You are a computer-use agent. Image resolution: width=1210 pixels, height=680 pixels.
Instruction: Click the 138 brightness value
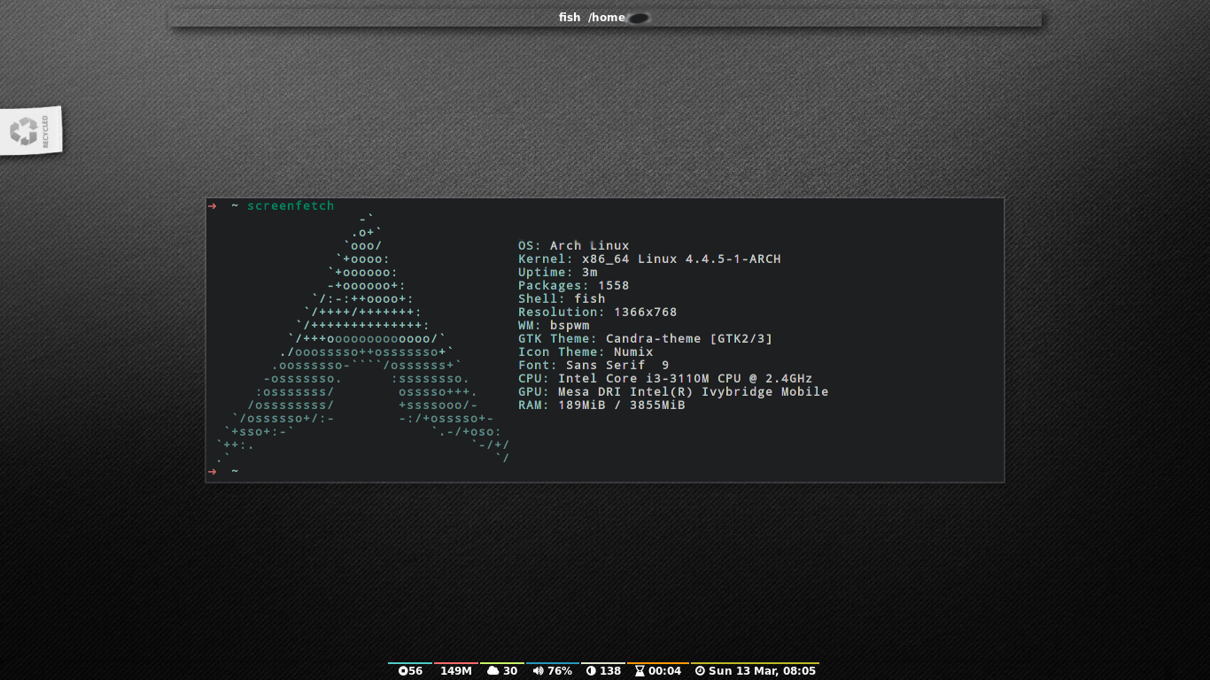tap(610, 671)
